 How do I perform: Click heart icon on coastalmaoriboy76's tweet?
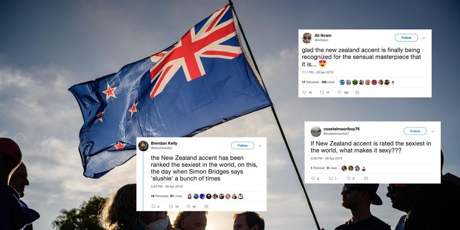tap(348, 178)
